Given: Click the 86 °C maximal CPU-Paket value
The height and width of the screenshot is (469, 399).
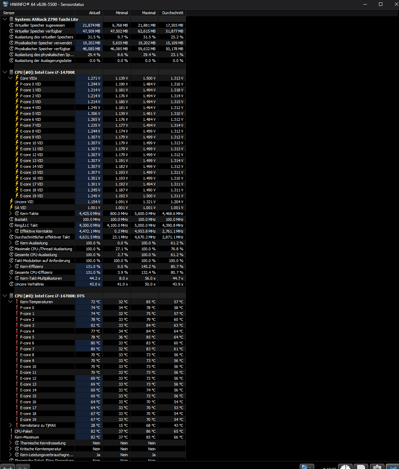Looking at the screenshot, I should (151, 431).
